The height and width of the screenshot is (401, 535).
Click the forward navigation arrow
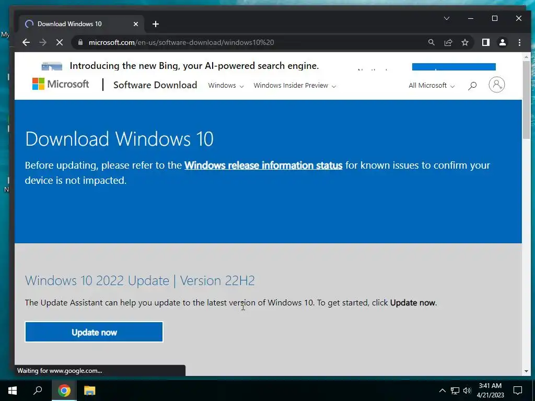[x=43, y=42]
